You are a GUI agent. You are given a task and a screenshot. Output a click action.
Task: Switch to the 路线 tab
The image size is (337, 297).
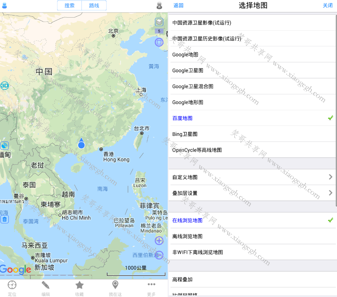[x=94, y=5]
